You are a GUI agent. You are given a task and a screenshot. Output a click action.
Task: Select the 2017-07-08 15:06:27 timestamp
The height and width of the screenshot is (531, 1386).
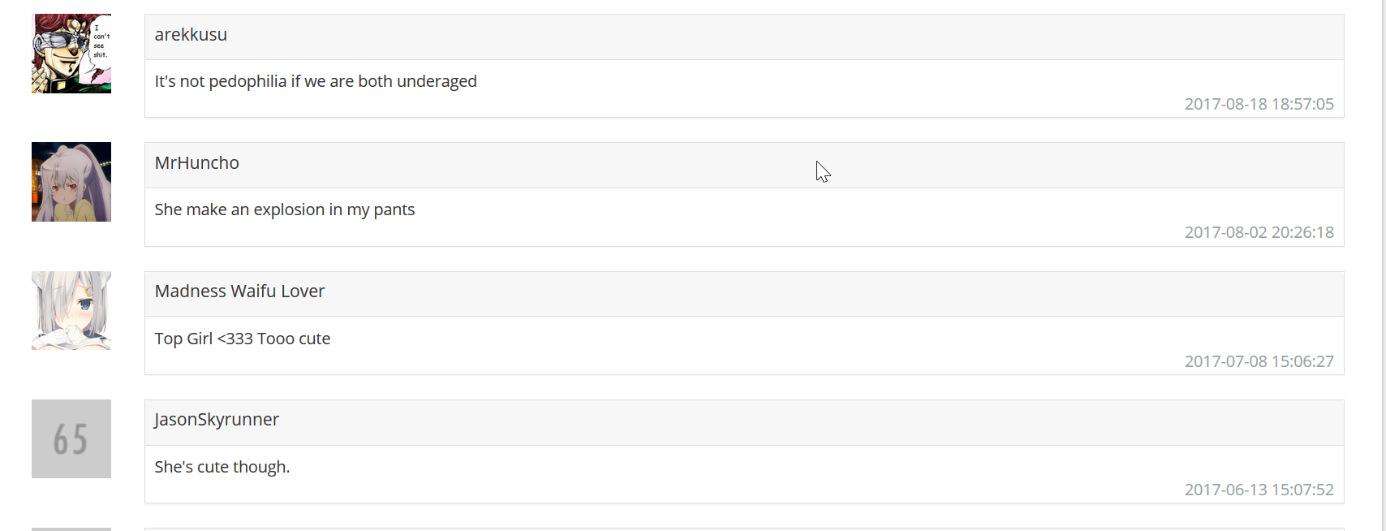(1259, 361)
